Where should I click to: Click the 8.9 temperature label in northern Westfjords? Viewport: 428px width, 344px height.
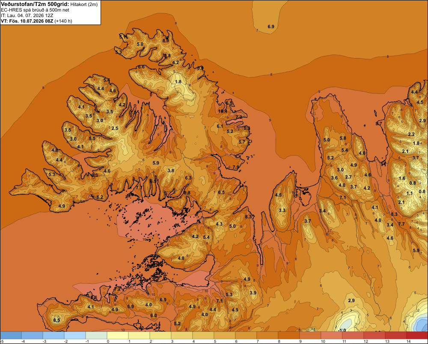[165, 41]
